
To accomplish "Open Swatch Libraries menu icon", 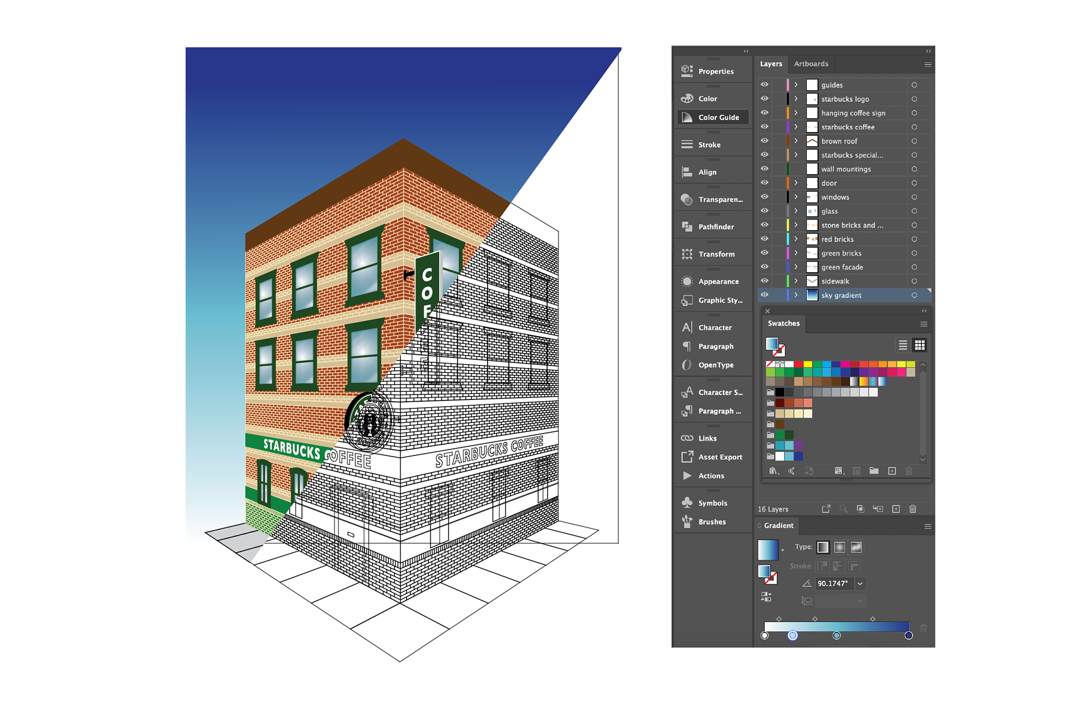I will (x=774, y=471).
